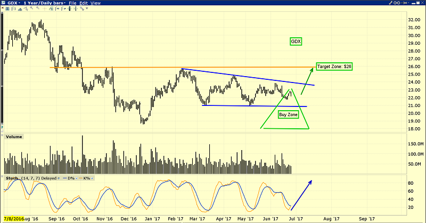This screenshot has width=426, height=223.
Task: Click the chart window icon beside GDX
Action: click(x=3, y=3)
